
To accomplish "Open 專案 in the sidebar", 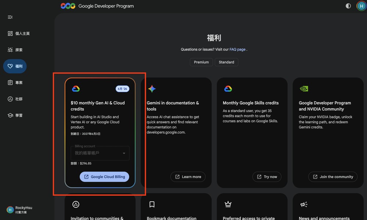I will tap(15, 82).
